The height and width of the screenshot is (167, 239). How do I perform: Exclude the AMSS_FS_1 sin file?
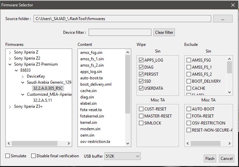(189, 67)
